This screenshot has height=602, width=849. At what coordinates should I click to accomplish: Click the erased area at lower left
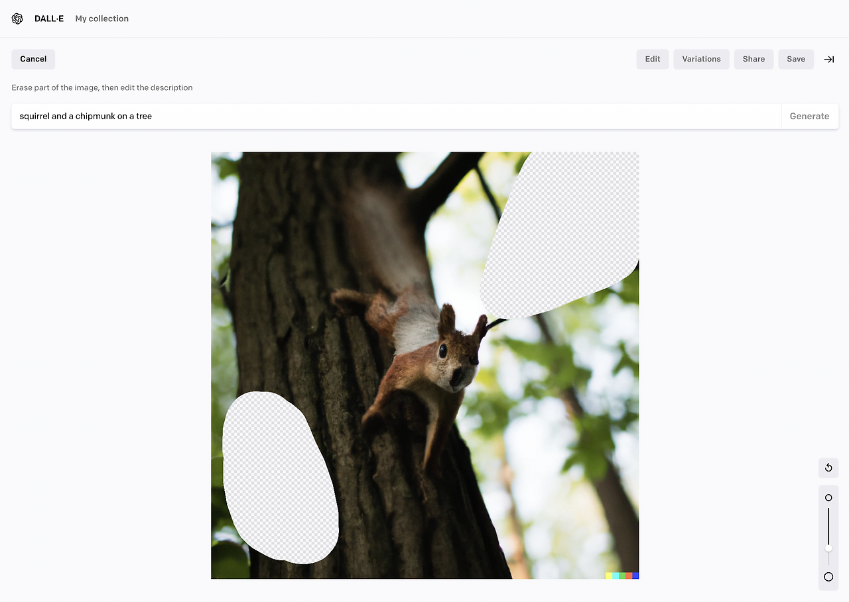coord(280,477)
